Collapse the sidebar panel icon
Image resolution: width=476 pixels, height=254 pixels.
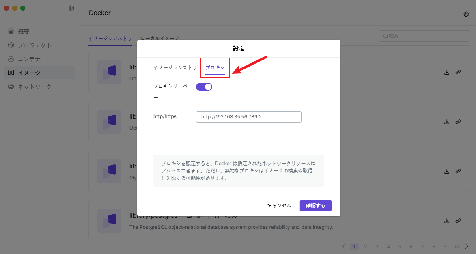click(71, 8)
